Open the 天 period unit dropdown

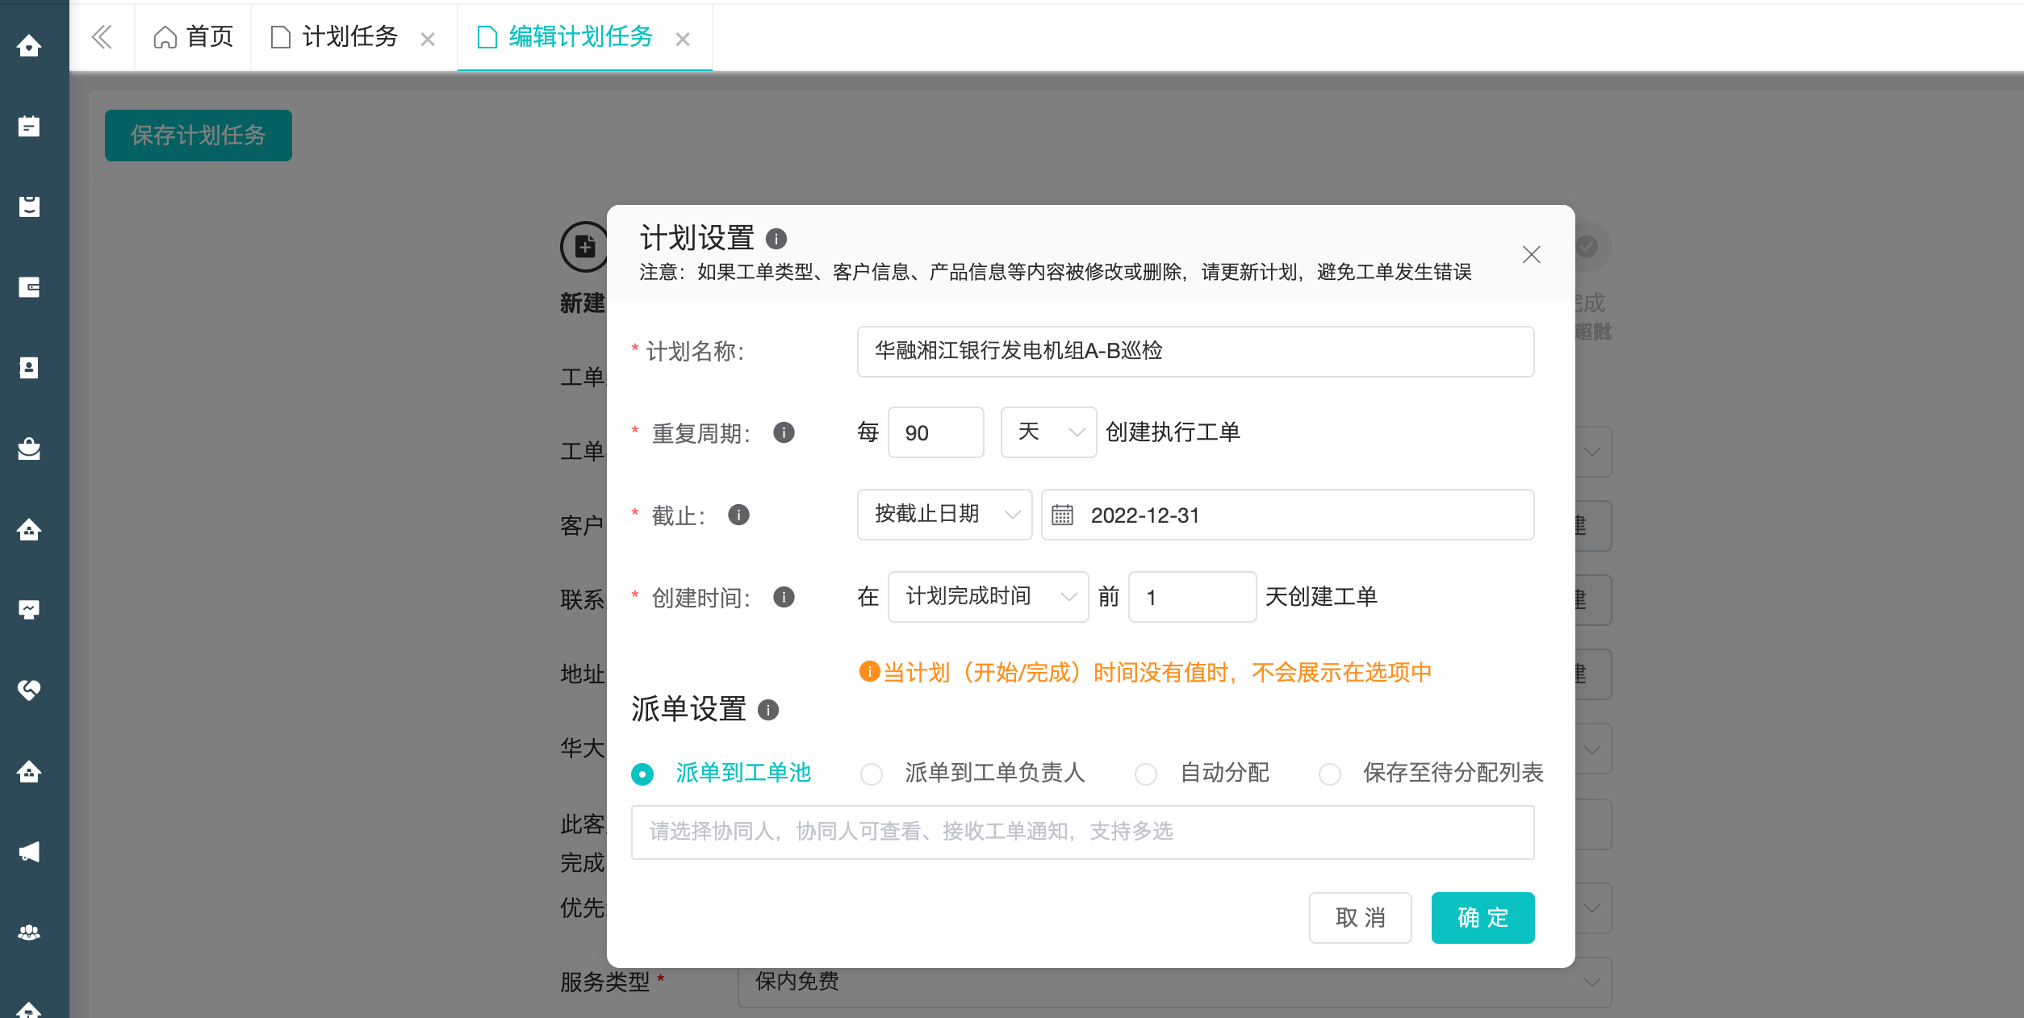point(1048,433)
